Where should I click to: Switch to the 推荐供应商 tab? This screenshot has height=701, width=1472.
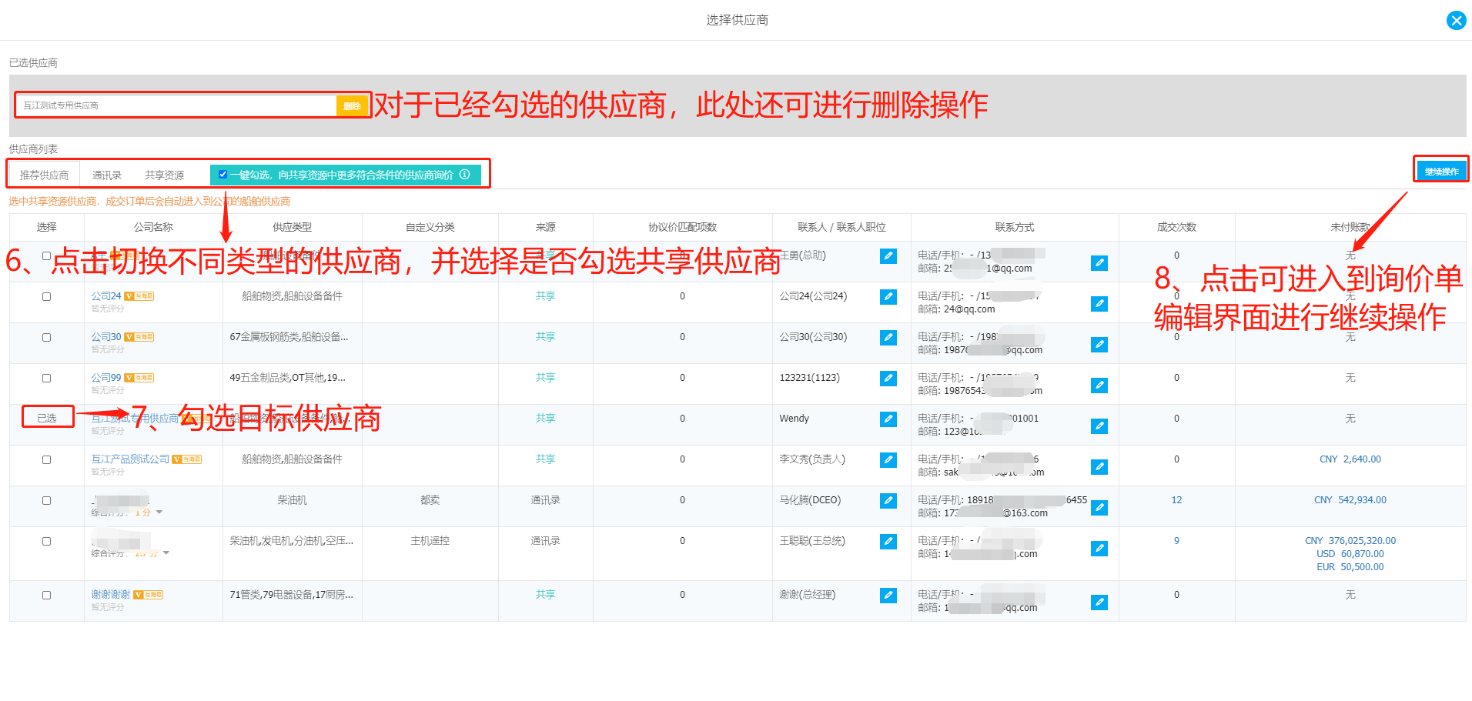point(44,175)
